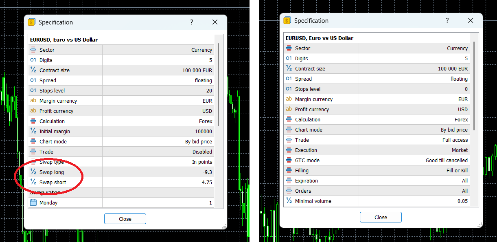Click the X button of right Specification window
Image resolution: width=497 pixels, height=242 pixels.
(471, 20)
